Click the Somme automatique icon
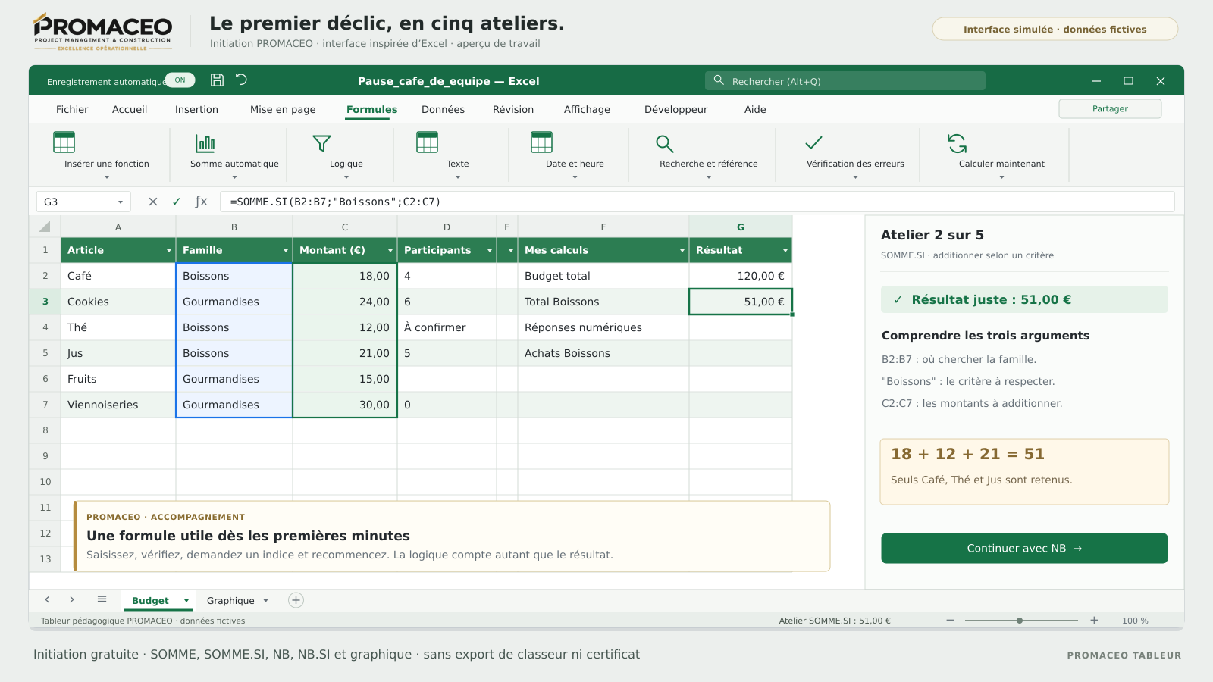The image size is (1213, 682). [x=205, y=142]
